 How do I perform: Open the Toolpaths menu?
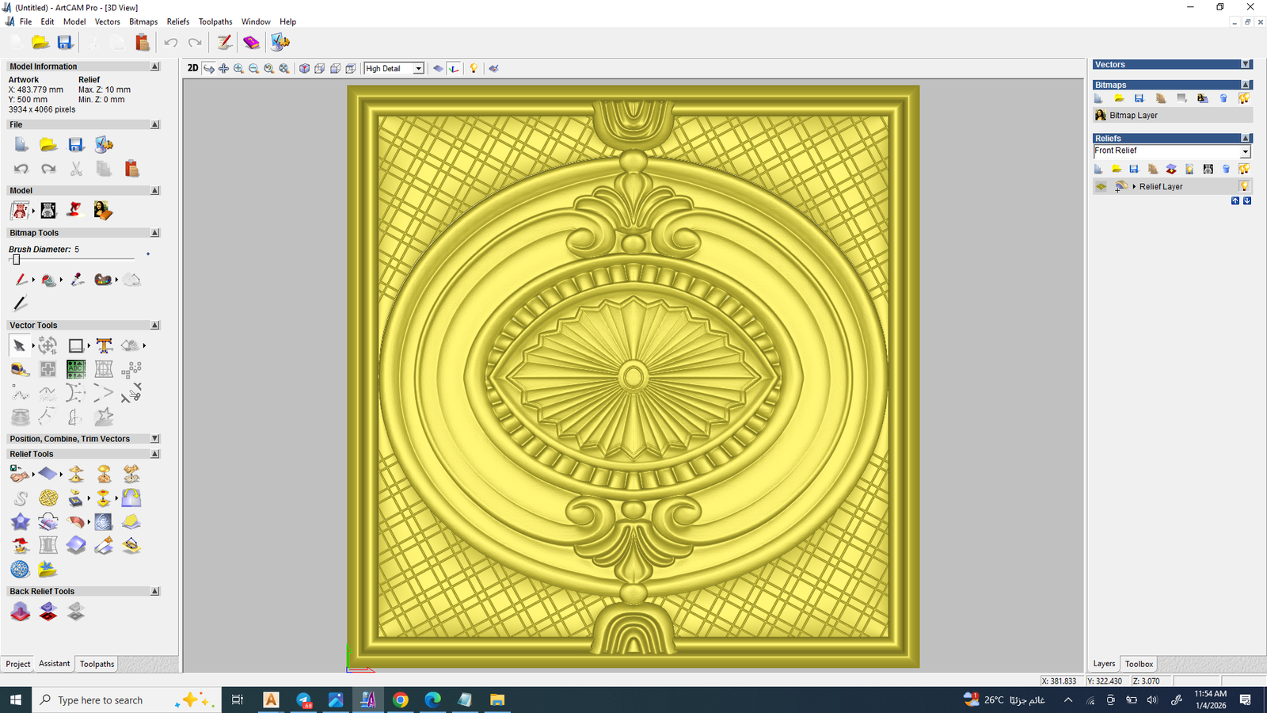coord(215,21)
